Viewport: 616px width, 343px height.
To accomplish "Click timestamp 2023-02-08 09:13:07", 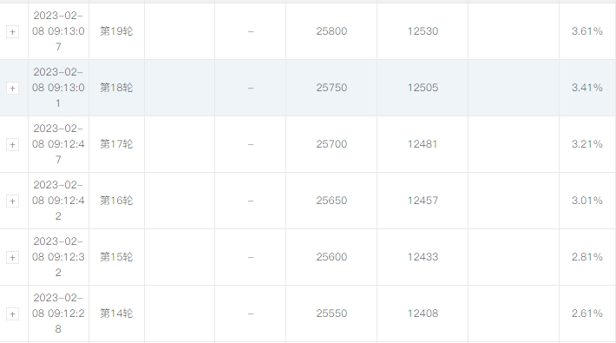I will (x=58, y=31).
